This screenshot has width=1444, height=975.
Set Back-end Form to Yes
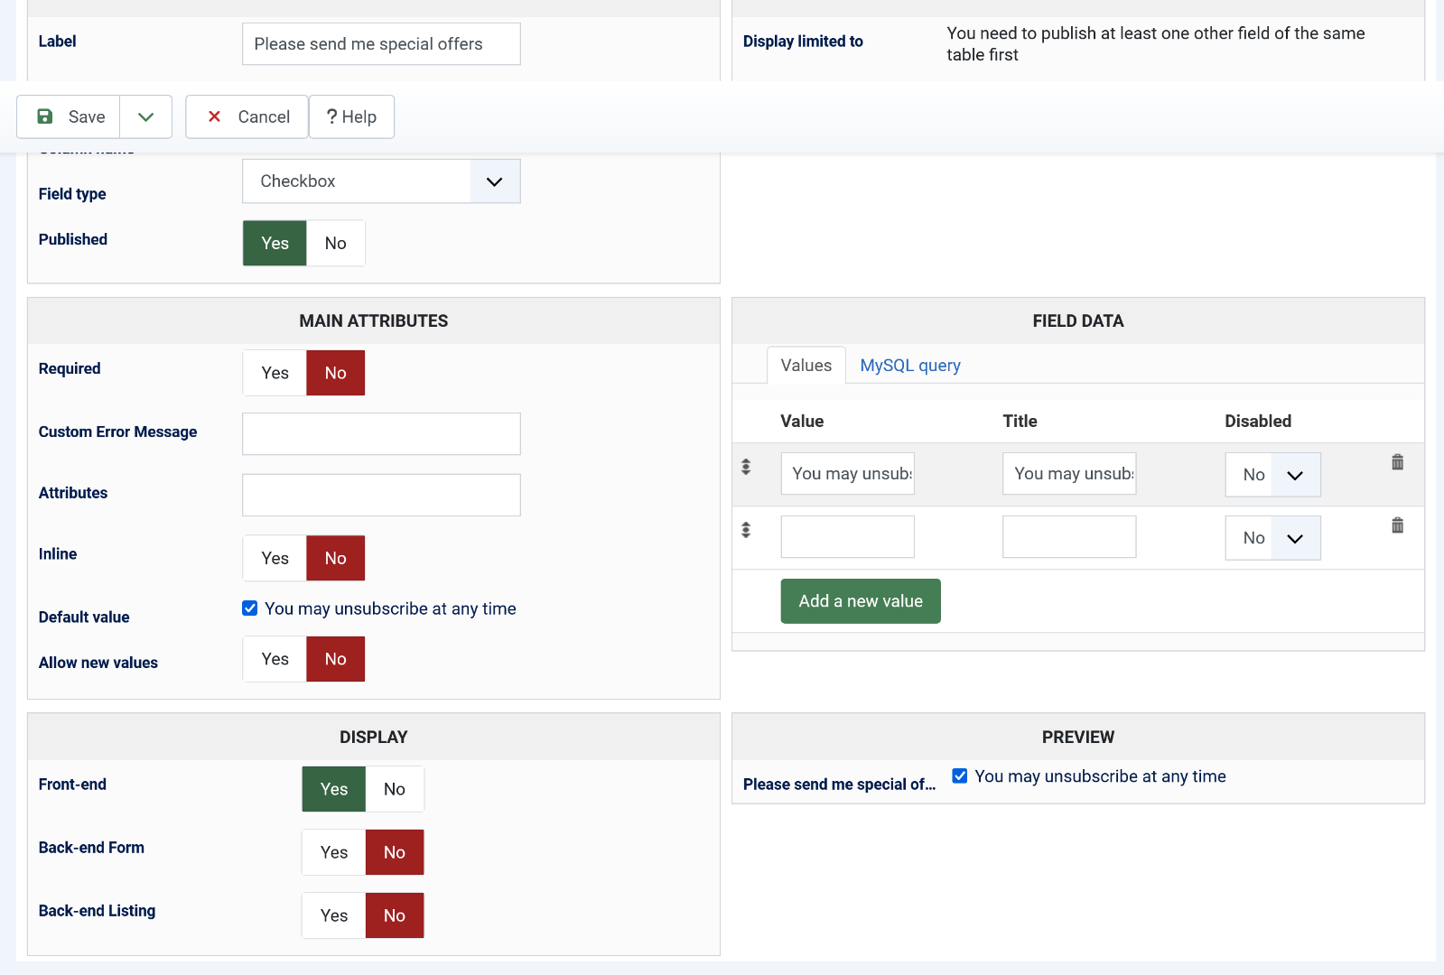(x=333, y=852)
